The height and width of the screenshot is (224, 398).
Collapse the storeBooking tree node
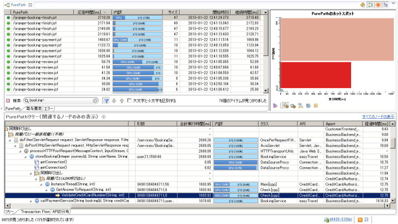coord(26,156)
